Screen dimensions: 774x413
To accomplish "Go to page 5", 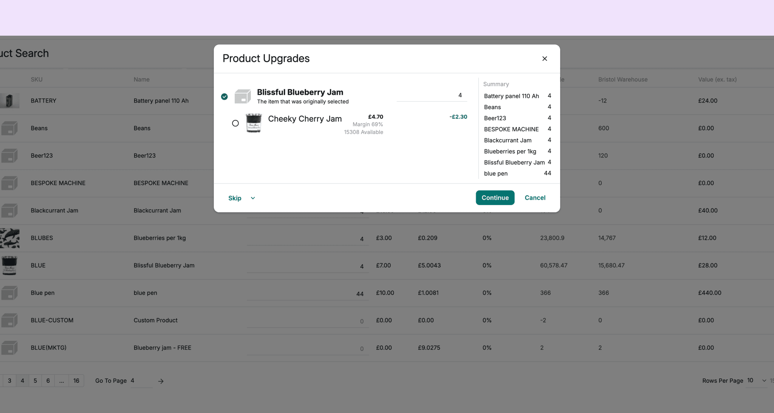I will 35,381.
